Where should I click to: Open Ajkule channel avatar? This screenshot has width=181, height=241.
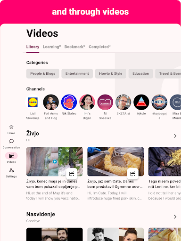coord(141,102)
